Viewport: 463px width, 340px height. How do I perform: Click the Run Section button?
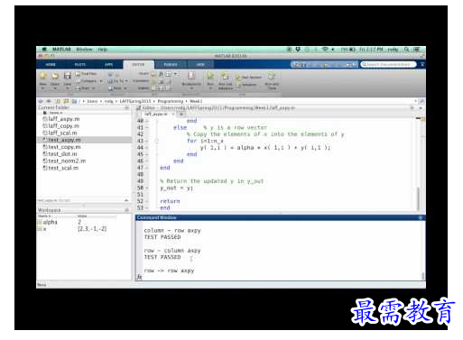tap(248, 78)
